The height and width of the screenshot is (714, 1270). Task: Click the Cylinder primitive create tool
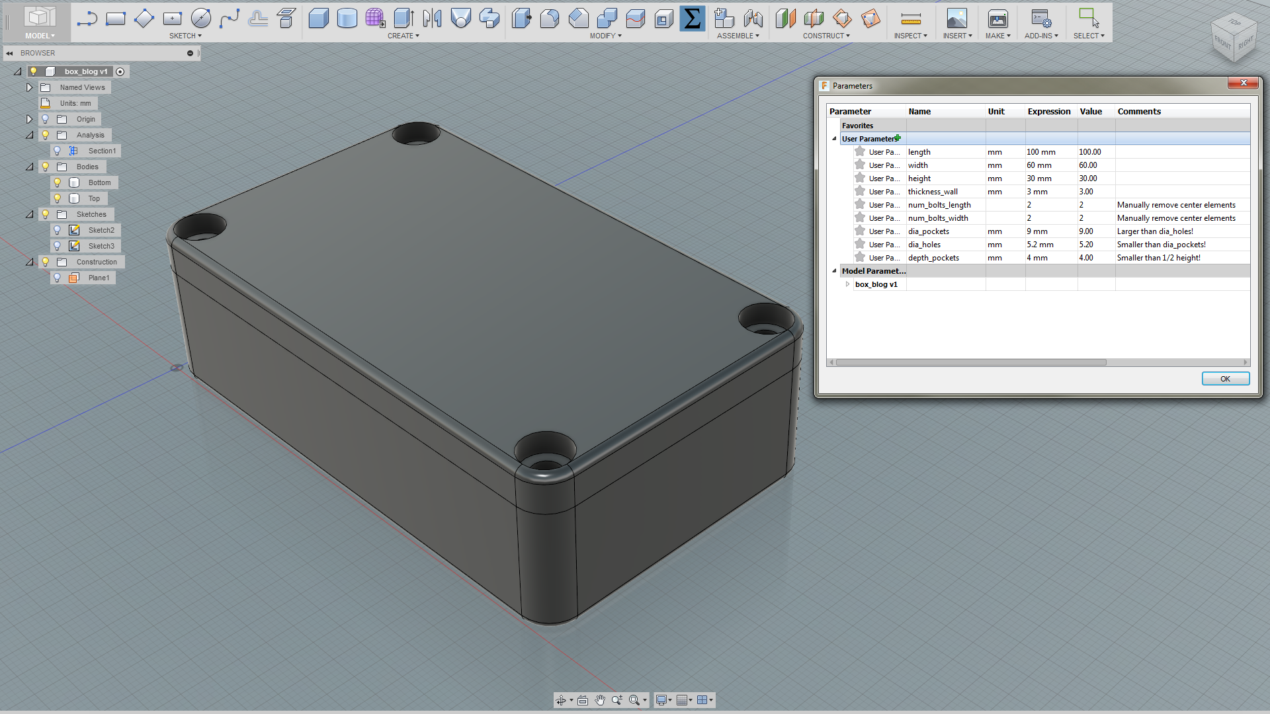[x=347, y=19]
